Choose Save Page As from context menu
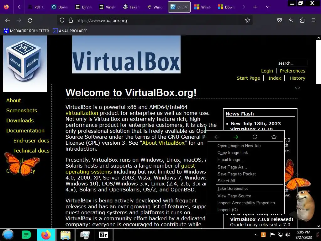321x241 pixels. point(245,167)
